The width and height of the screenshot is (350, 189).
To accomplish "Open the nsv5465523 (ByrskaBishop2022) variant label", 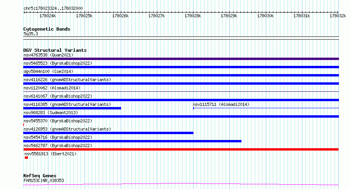I will coord(58,63).
